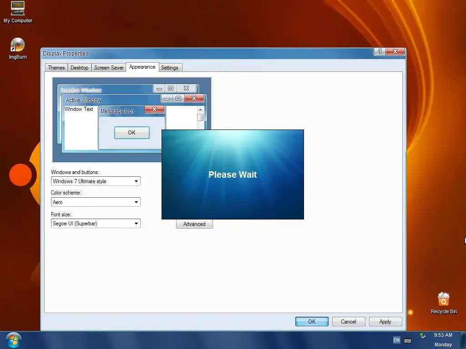
Task: Click the Monday day label in taskbar
Action: click(x=443, y=344)
